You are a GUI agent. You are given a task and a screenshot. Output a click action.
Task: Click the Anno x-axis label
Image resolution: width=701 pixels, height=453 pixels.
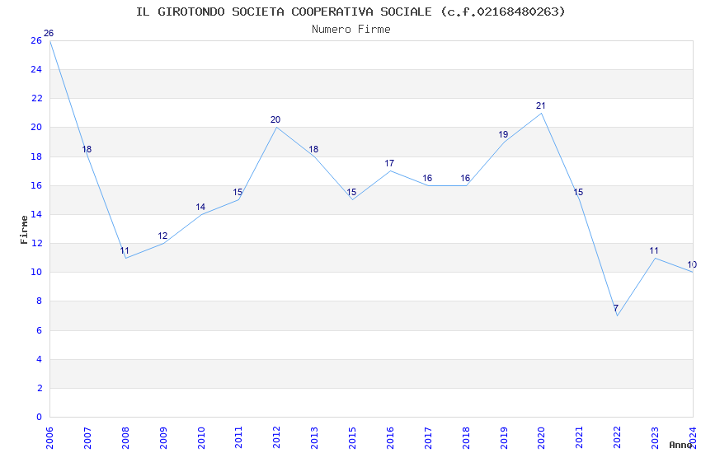[x=680, y=445]
